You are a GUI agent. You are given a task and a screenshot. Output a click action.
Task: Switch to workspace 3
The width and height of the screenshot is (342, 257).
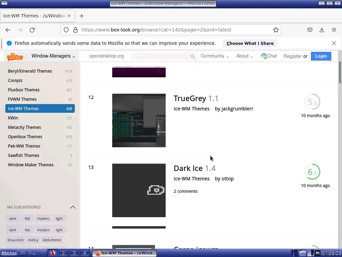coord(74,253)
